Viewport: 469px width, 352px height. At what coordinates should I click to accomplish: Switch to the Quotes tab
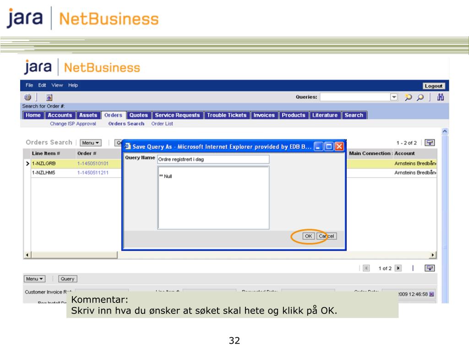click(x=138, y=115)
